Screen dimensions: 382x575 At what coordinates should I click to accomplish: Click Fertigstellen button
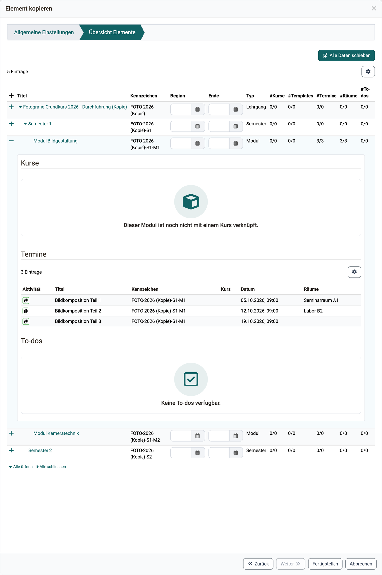(x=325, y=564)
